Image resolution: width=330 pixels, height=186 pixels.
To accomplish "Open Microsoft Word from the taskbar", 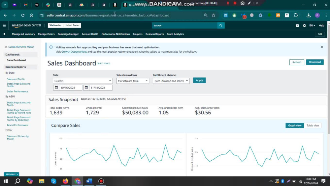I will (x=89, y=181).
